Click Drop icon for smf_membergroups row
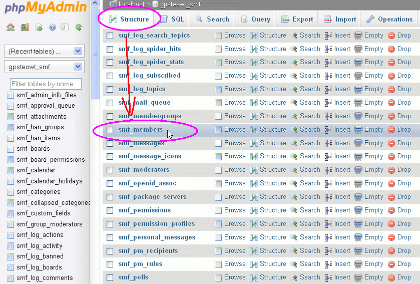The height and width of the screenshot is (284, 420). coord(391,116)
